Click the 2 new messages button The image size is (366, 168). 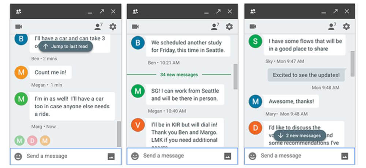(x=299, y=135)
